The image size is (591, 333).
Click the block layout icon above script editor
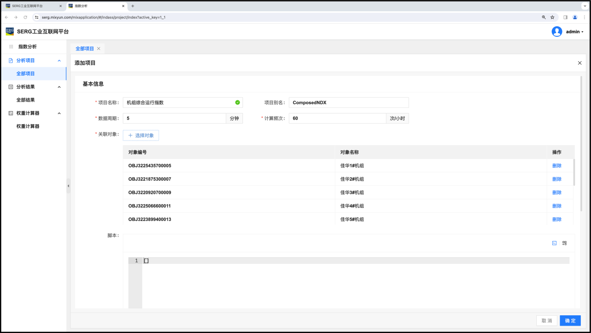coord(564,243)
